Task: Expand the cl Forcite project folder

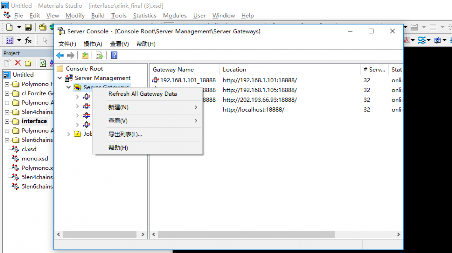Action: click(x=7, y=94)
